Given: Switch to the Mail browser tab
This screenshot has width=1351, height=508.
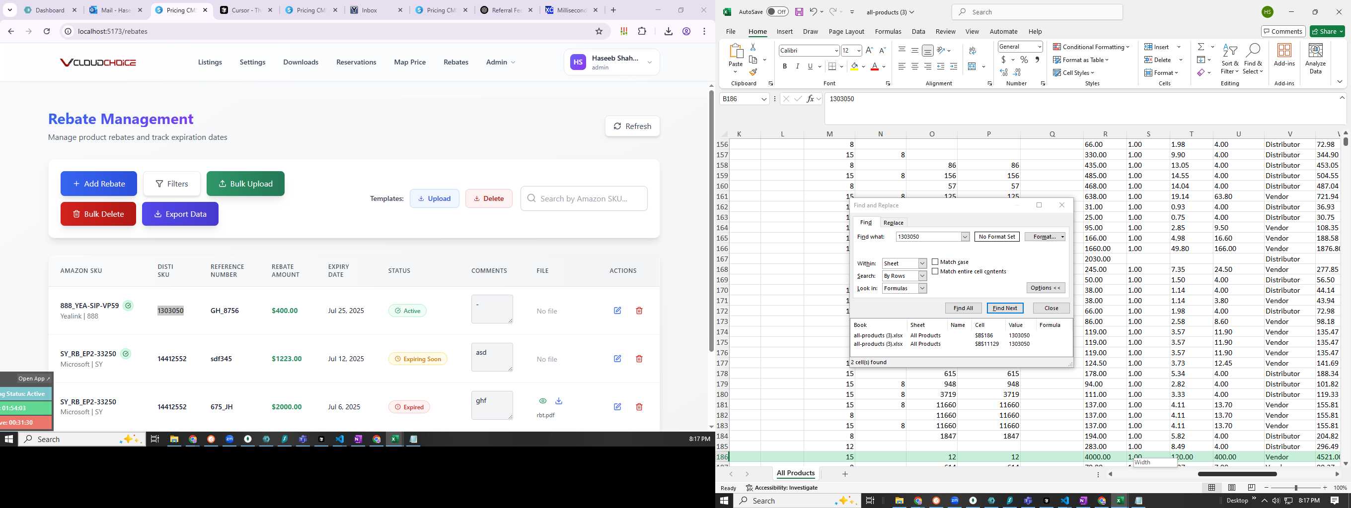Looking at the screenshot, I should coord(116,10).
